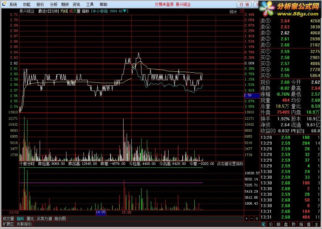Open the 扩展区 tab
This screenshot has height=229, width=322.
point(8,224)
